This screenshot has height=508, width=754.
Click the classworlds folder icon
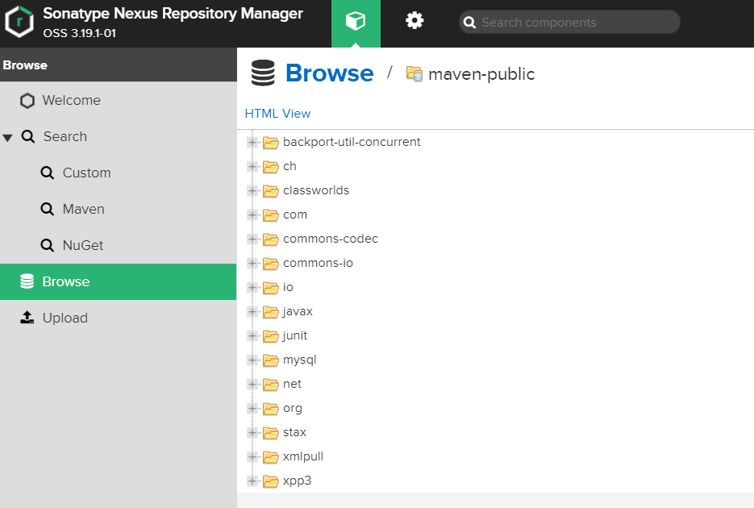(x=271, y=191)
